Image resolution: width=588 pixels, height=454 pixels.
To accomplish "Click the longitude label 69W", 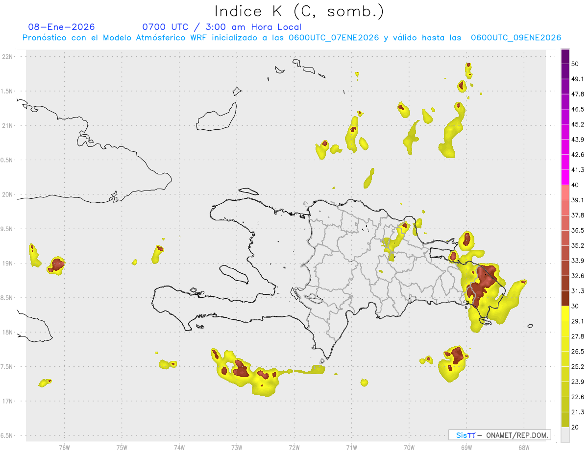I will 466,448.
